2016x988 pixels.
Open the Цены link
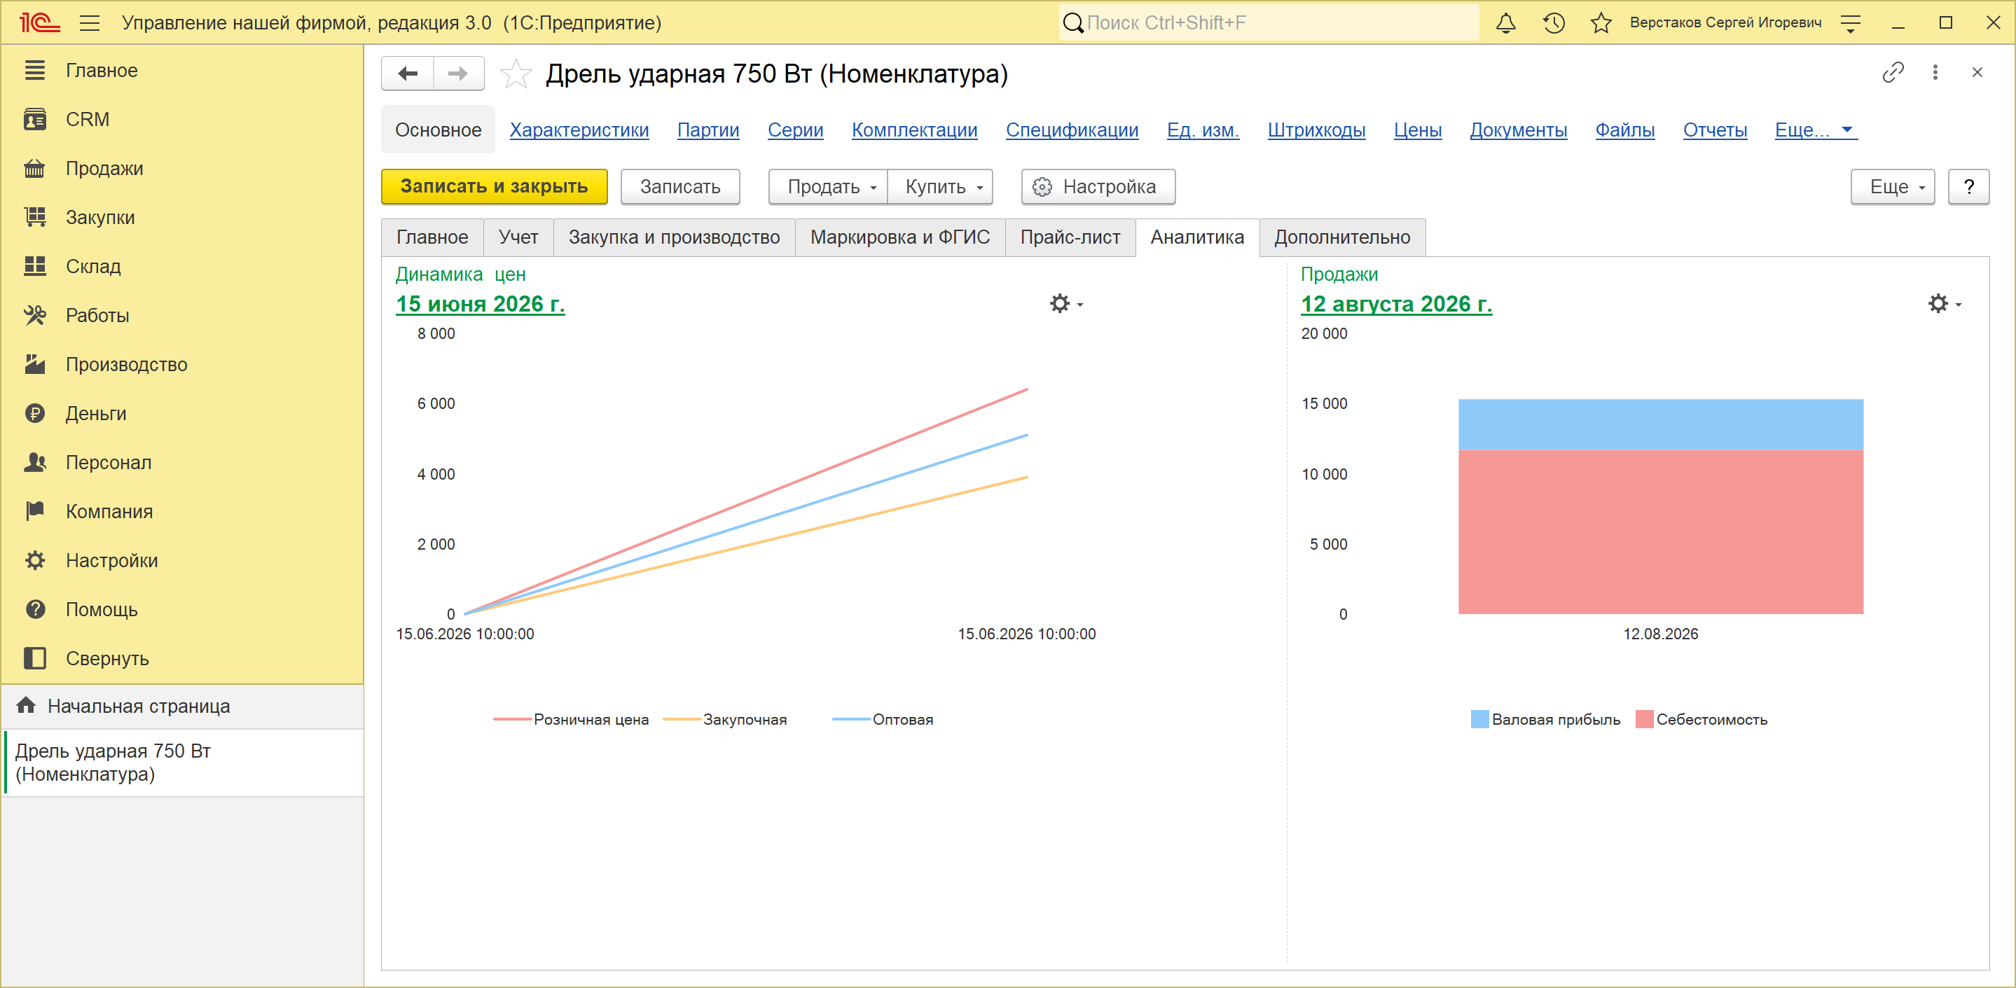(x=1417, y=130)
